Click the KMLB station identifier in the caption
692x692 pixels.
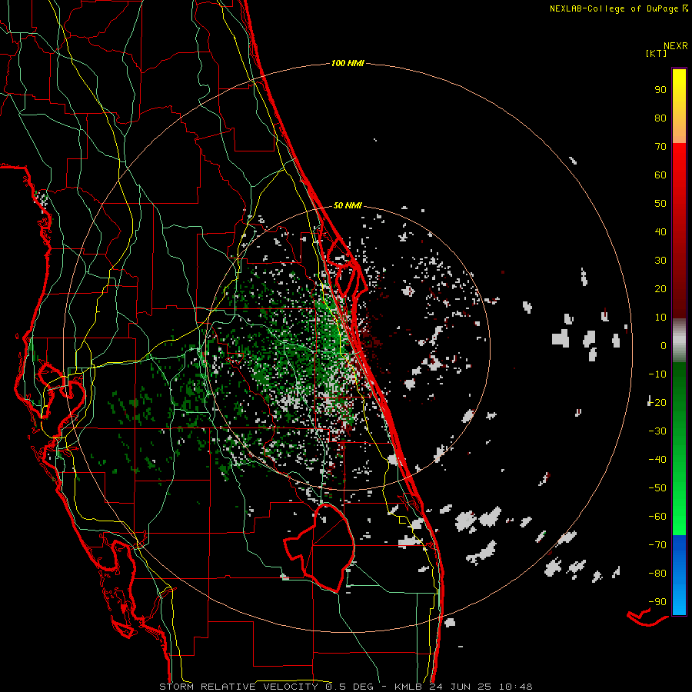pos(408,687)
